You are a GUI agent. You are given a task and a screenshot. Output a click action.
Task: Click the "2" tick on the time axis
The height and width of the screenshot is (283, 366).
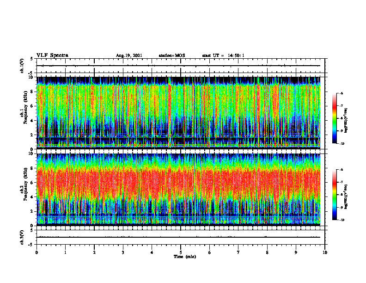pos(94,252)
